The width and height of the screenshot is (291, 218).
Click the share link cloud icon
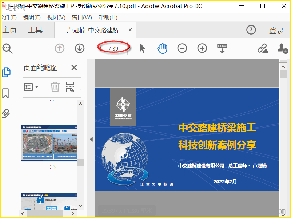(x=263, y=49)
